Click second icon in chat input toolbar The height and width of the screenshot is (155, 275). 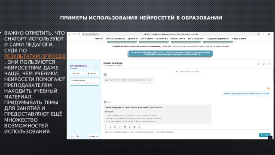tap(110, 127)
